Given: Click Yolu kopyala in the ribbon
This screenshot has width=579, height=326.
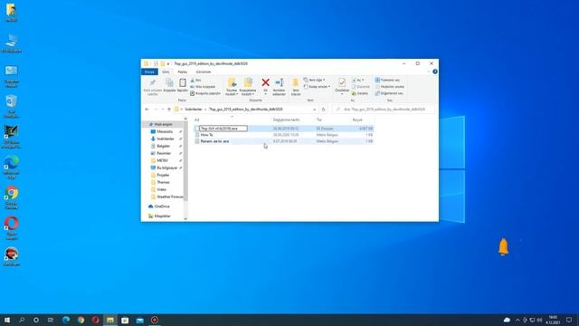Looking at the screenshot, I should click(203, 87).
